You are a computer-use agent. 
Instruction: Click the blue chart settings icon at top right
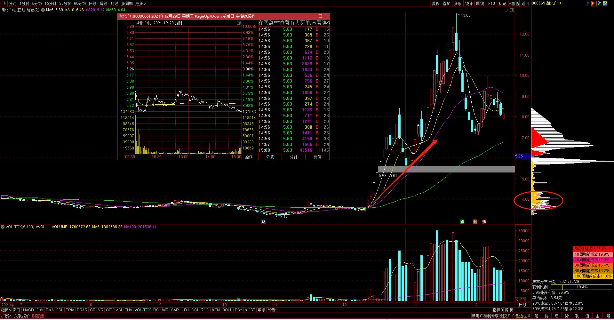[605, 4]
